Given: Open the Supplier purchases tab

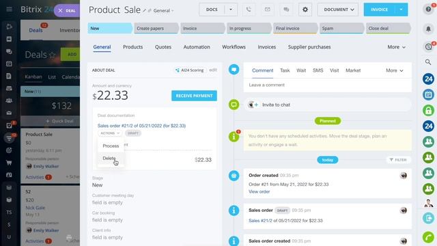Looking at the screenshot, I should pyautogui.click(x=309, y=47).
